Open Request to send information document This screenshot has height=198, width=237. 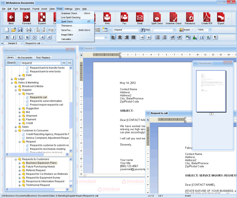[x=46, y=101]
